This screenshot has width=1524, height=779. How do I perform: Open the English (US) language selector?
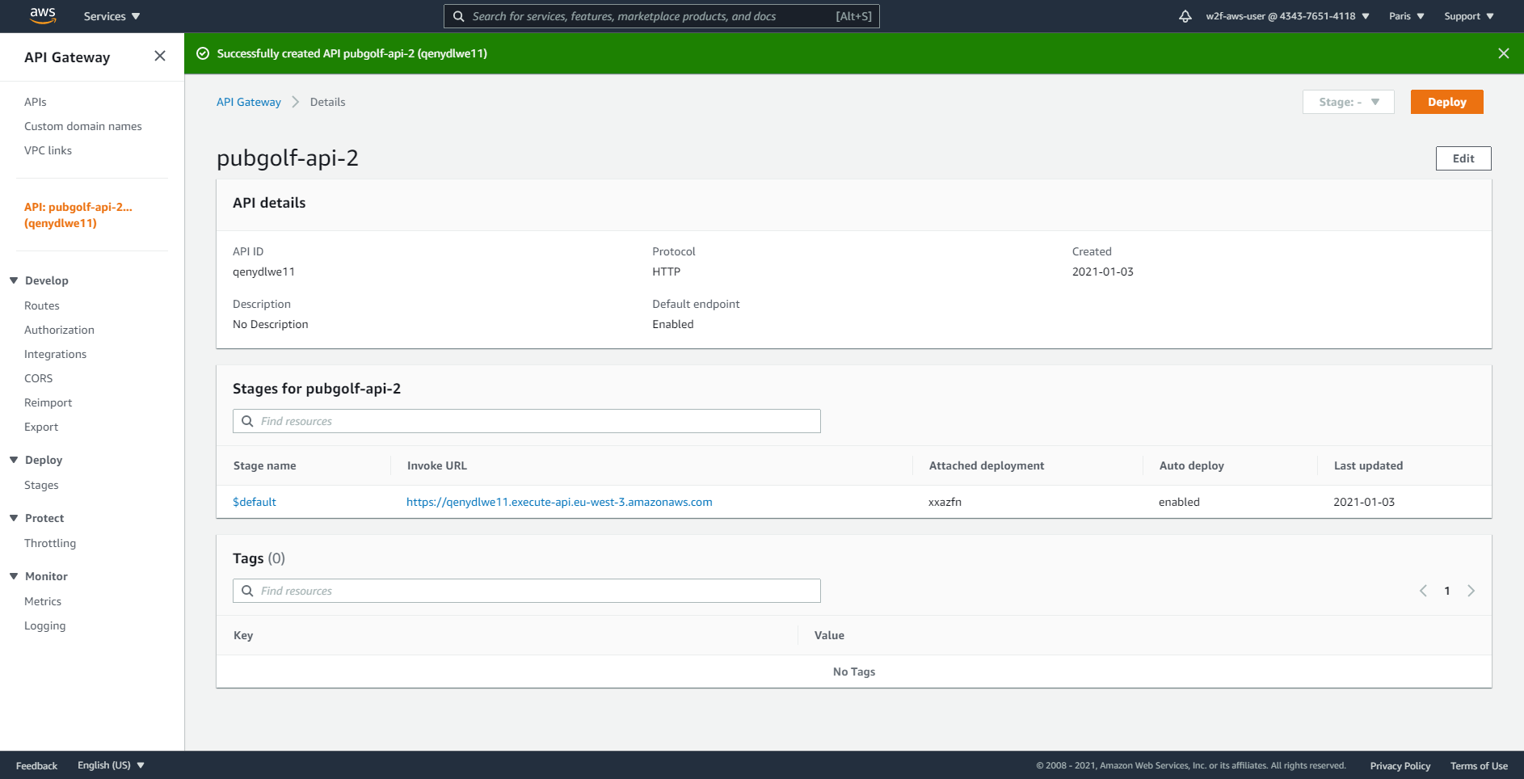coord(111,765)
